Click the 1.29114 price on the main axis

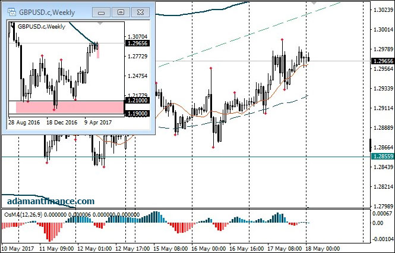pos(383,108)
